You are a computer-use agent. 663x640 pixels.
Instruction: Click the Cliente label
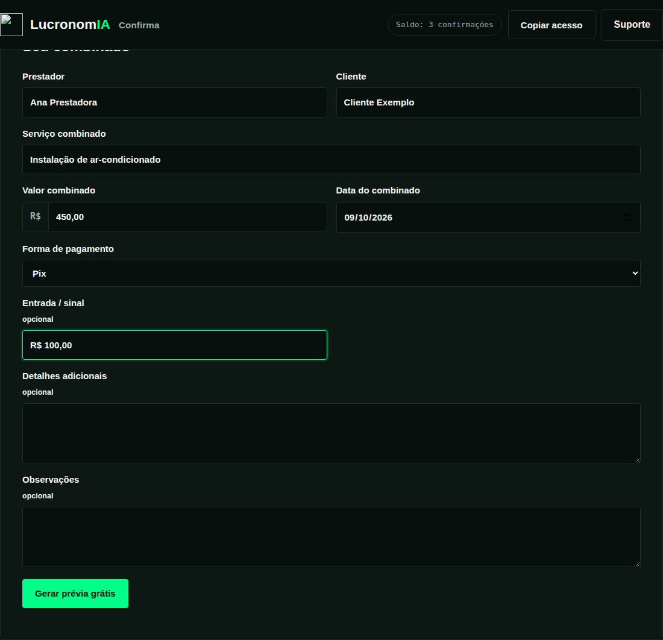[x=351, y=77]
